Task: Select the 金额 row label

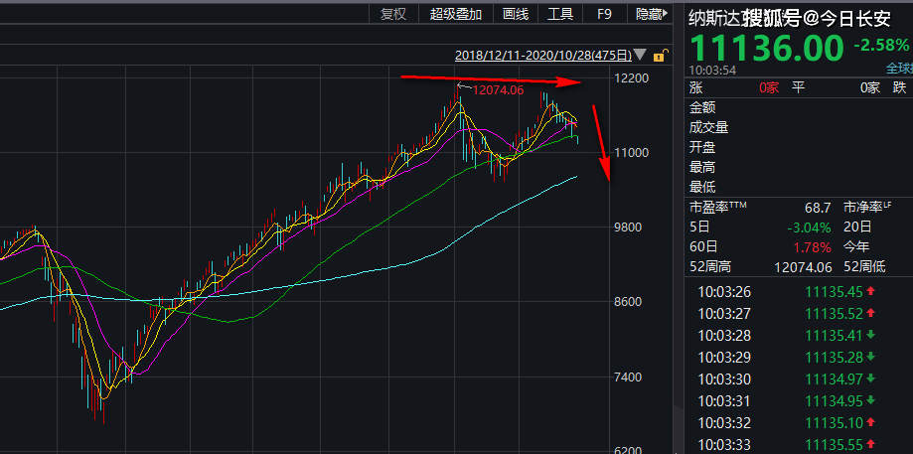Action: point(702,107)
